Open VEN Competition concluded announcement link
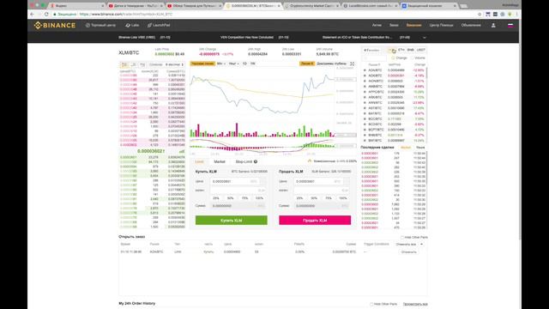The image size is (549, 309). click(247, 37)
